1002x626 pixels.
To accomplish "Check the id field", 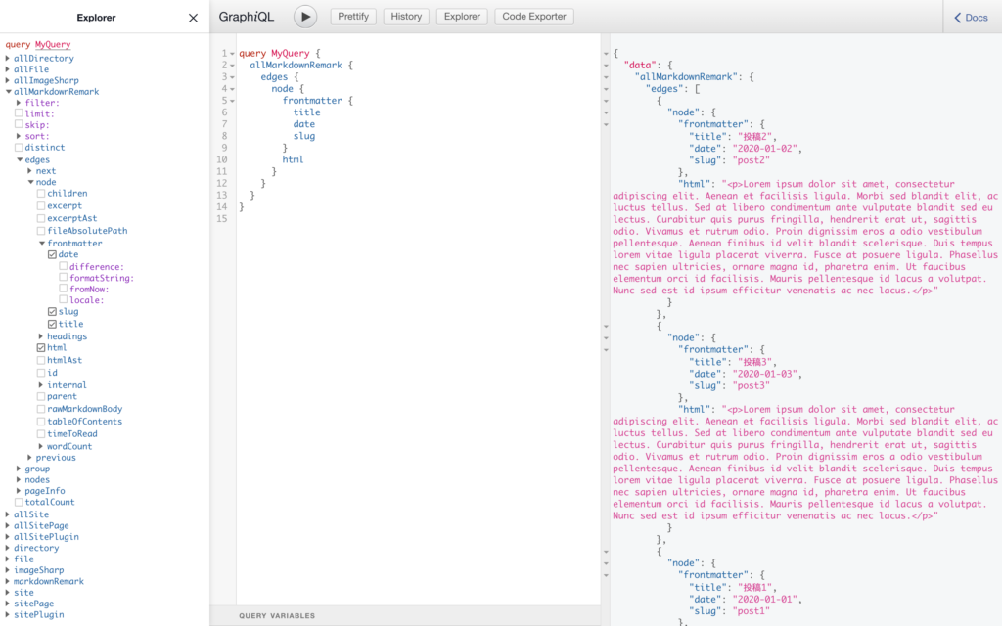I will coord(41,373).
